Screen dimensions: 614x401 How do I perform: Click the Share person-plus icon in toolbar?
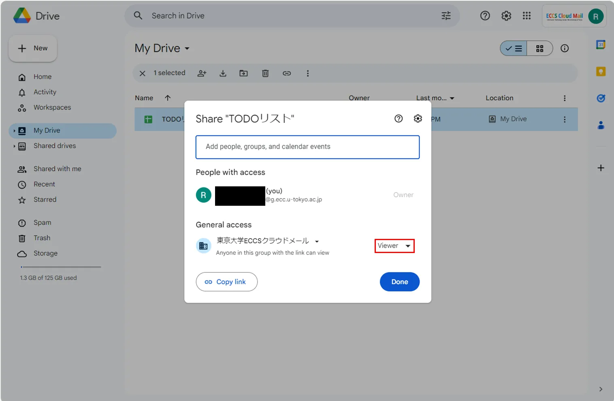[202, 73]
